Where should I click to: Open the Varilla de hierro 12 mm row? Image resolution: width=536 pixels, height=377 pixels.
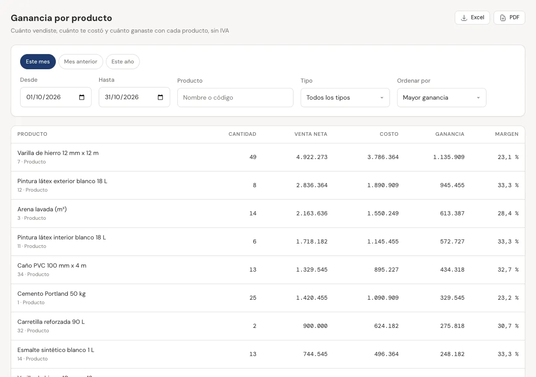pos(268,157)
